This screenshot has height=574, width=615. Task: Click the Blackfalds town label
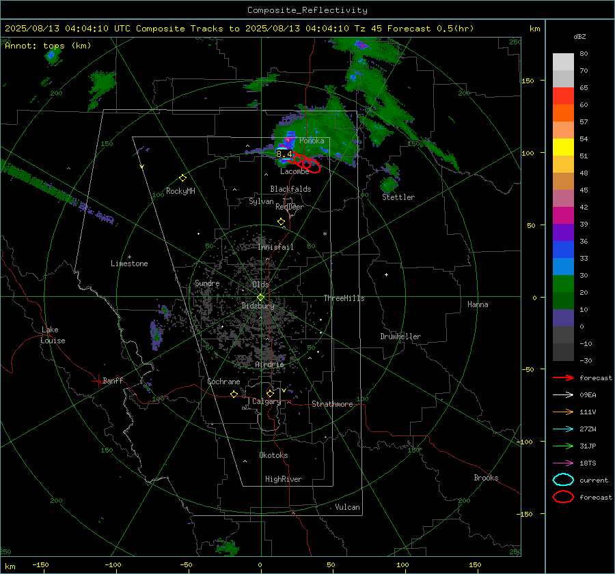coord(290,189)
